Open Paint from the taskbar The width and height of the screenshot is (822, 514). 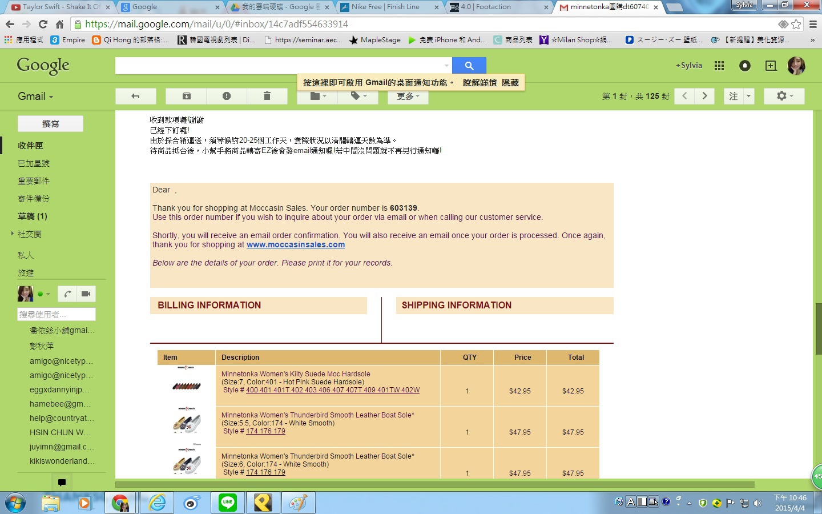[298, 503]
